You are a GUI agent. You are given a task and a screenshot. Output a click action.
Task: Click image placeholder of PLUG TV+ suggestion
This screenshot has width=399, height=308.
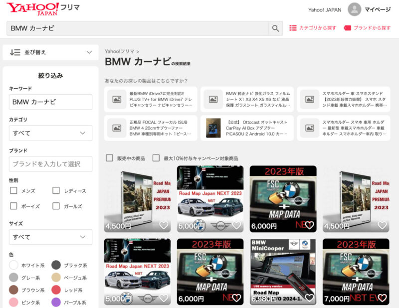tap(117, 99)
